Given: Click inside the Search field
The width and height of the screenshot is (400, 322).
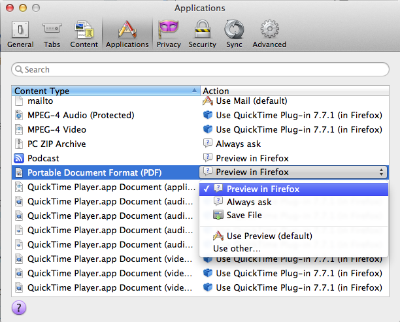Looking at the screenshot, I should (200, 69).
